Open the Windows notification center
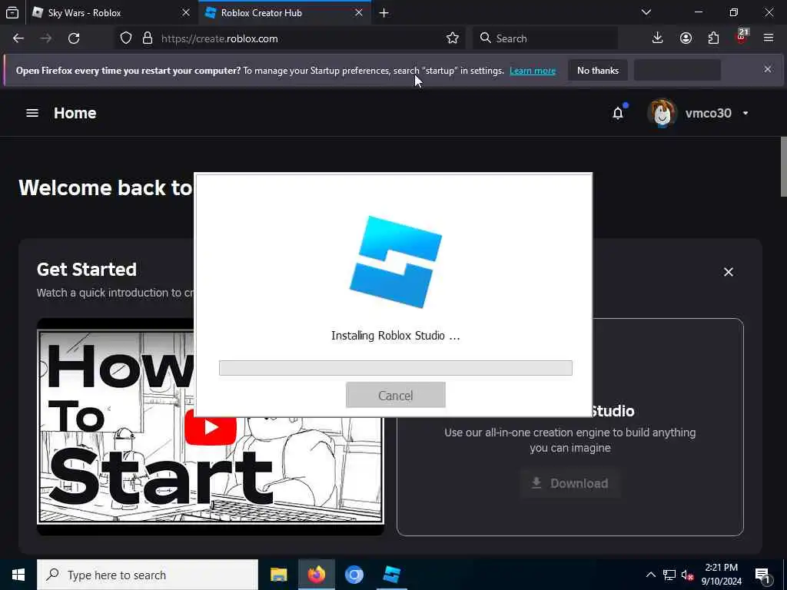787x590 pixels. (763, 575)
